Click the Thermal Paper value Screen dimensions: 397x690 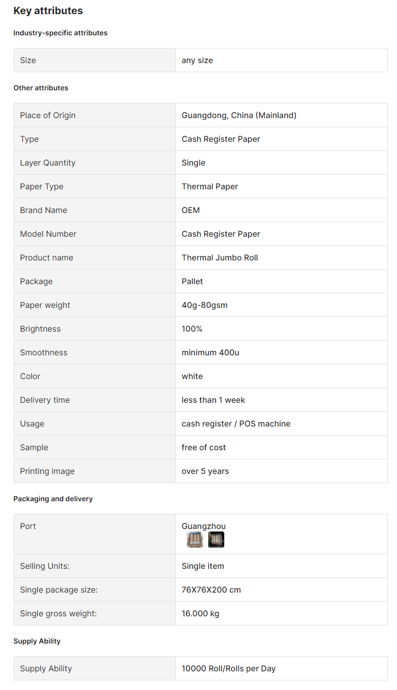(x=210, y=186)
